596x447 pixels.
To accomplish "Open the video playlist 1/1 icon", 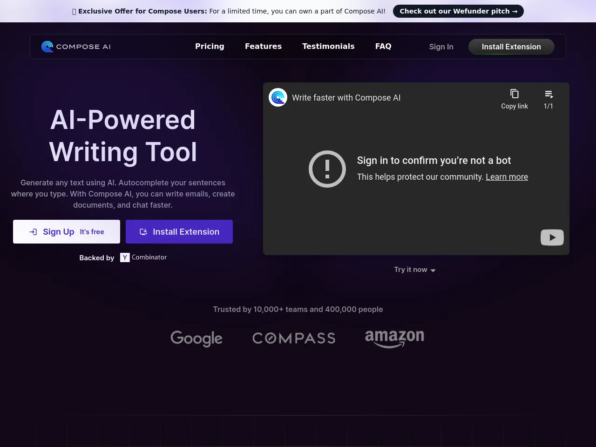I will click(x=549, y=95).
